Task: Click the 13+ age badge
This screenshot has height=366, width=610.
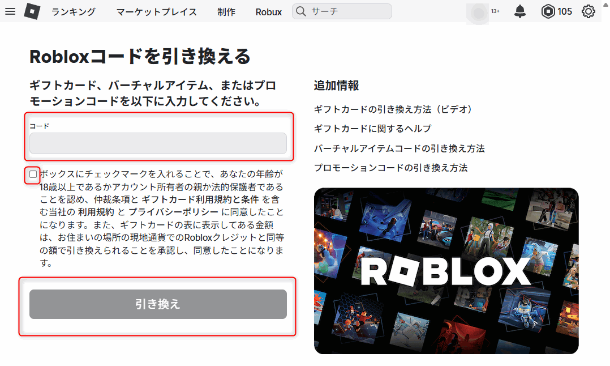Action: [x=495, y=11]
